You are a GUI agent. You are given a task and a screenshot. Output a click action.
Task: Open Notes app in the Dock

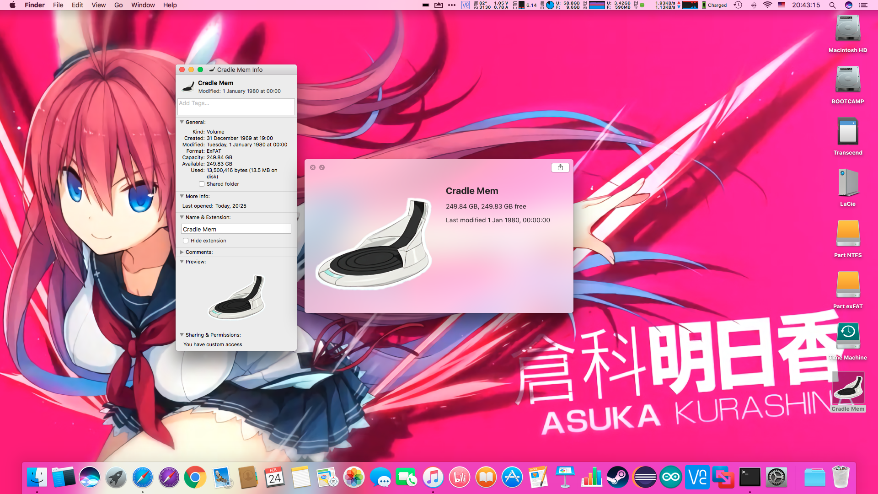pos(301,478)
